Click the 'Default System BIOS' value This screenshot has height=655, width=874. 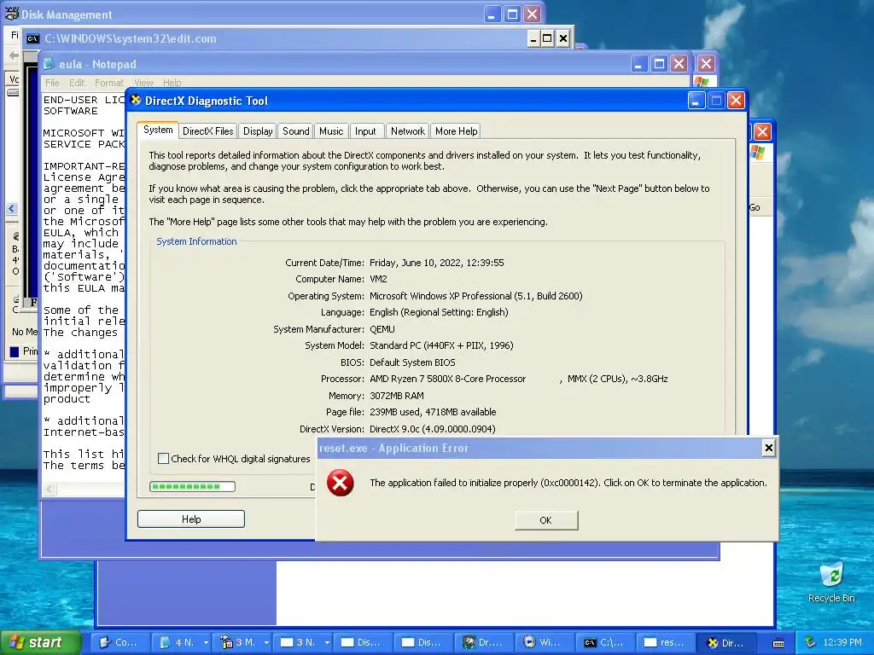click(412, 362)
